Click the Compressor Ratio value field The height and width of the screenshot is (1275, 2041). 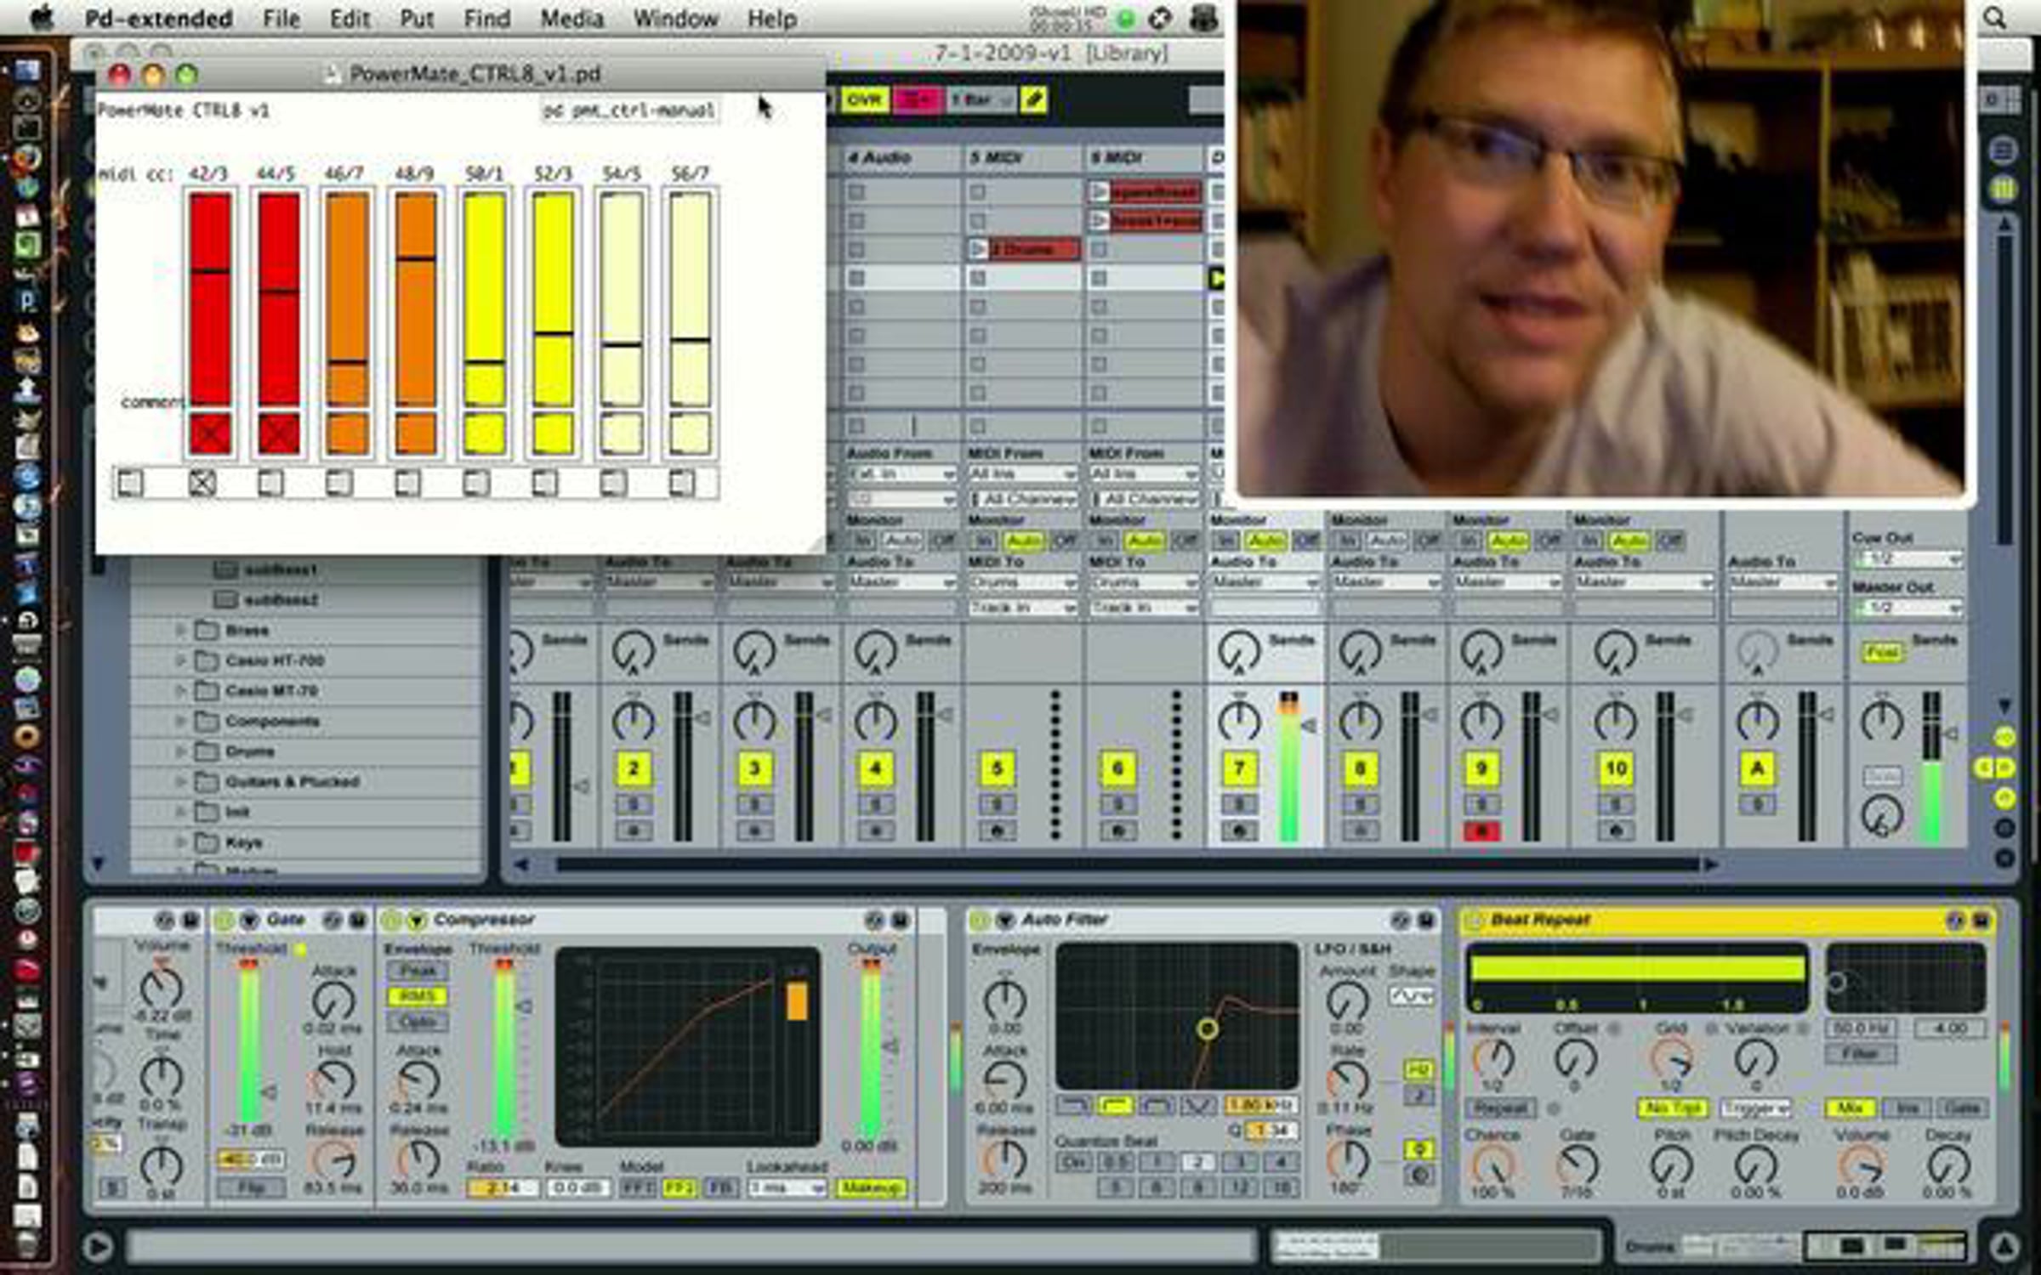pos(502,1187)
